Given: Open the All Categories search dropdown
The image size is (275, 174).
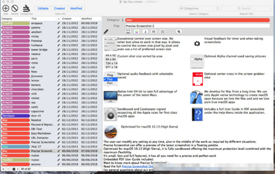Looking at the screenshot, I should point(199,8).
